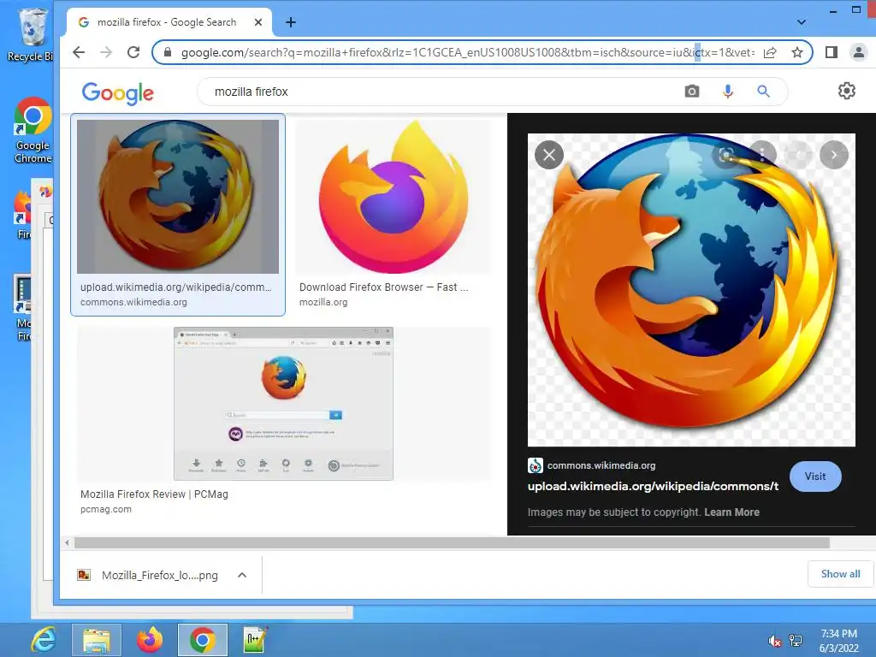Open Notepad++ from taskbar
This screenshot has height=657, width=876.
point(255,640)
